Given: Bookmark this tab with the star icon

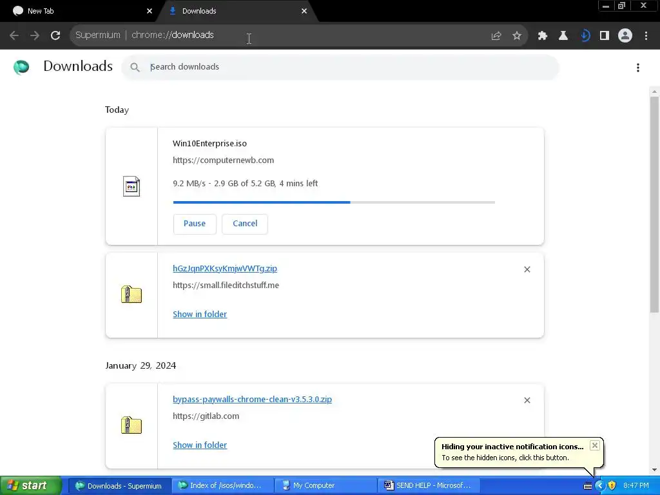Looking at the screenshot, I should [x=517, y=36].
